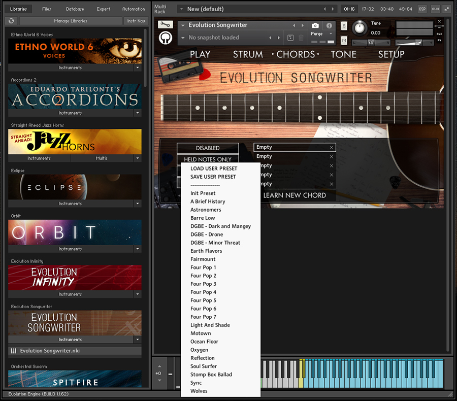This screenshot has width=457, height=401.
Task: Go to previous snapshot arrow
Action: click(x=270, y=38)
